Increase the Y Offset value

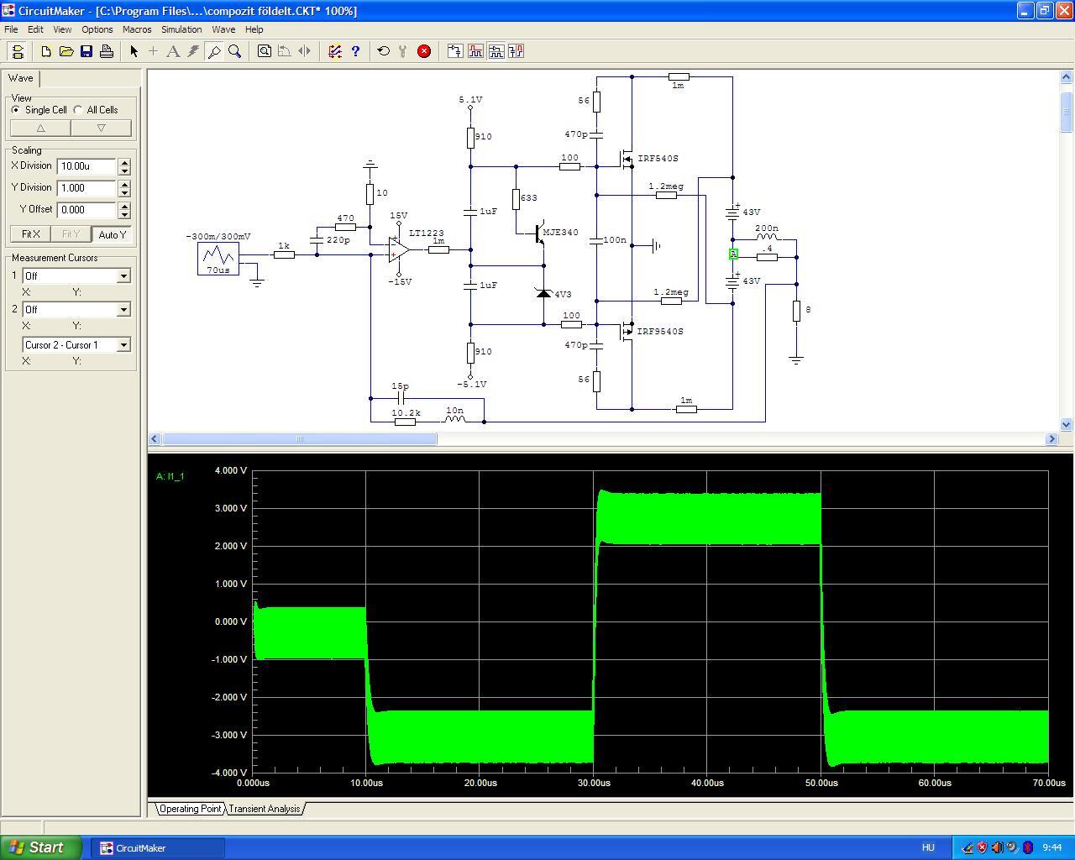[124, 206]
